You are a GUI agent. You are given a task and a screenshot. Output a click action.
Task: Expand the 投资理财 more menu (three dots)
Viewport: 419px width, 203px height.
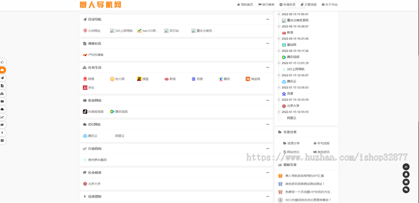267,197
